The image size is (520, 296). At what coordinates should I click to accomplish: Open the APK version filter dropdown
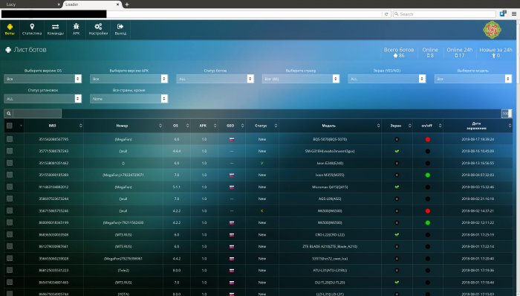click(x=129, y=79)
